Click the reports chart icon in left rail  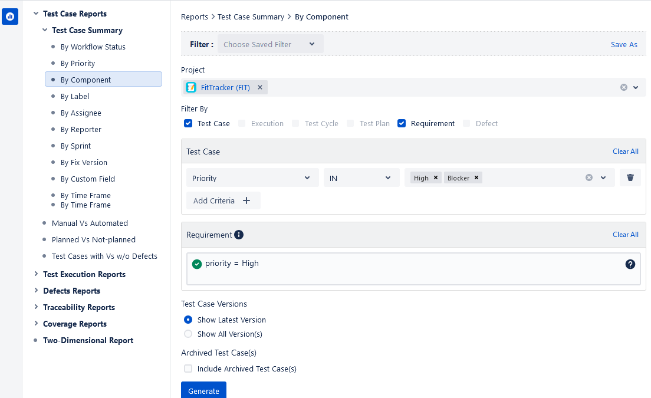[10, 17]
